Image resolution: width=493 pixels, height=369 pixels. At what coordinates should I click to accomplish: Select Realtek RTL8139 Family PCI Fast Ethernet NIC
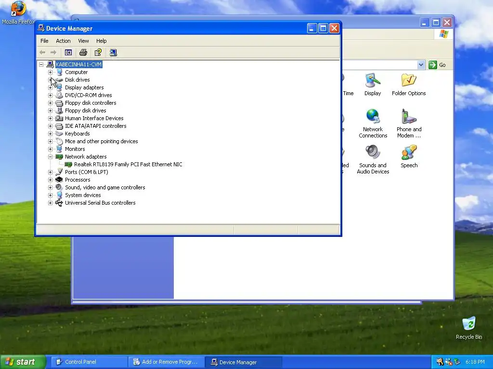pos(128,164)
